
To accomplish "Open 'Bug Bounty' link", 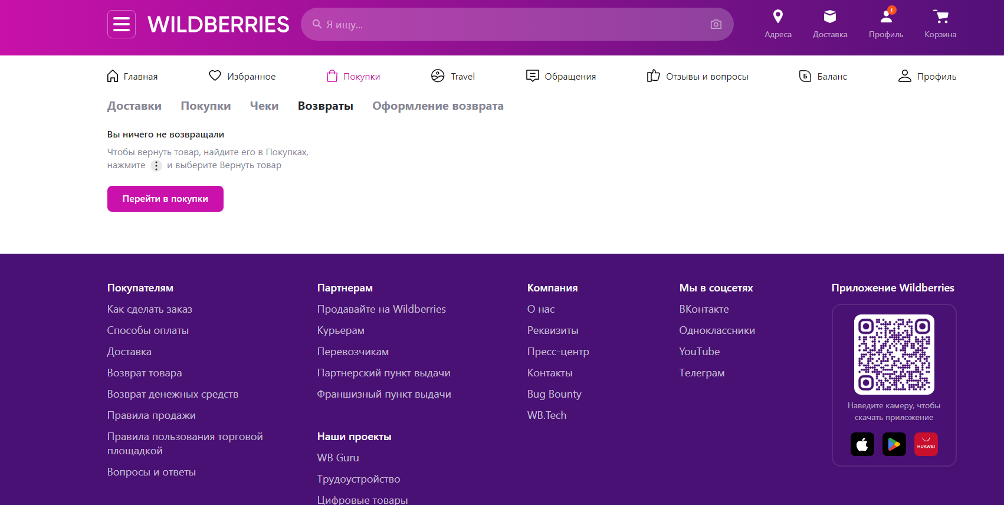I will 555,394.
